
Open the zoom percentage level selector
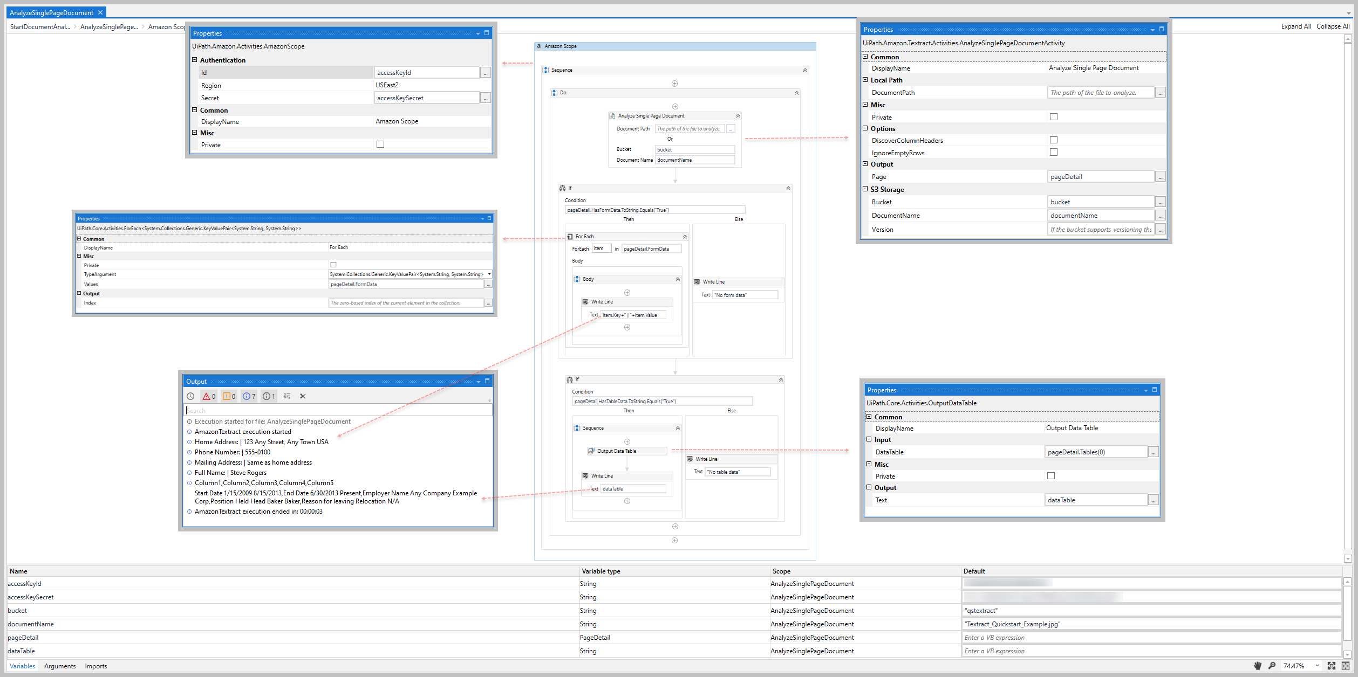click(1317, 665)
